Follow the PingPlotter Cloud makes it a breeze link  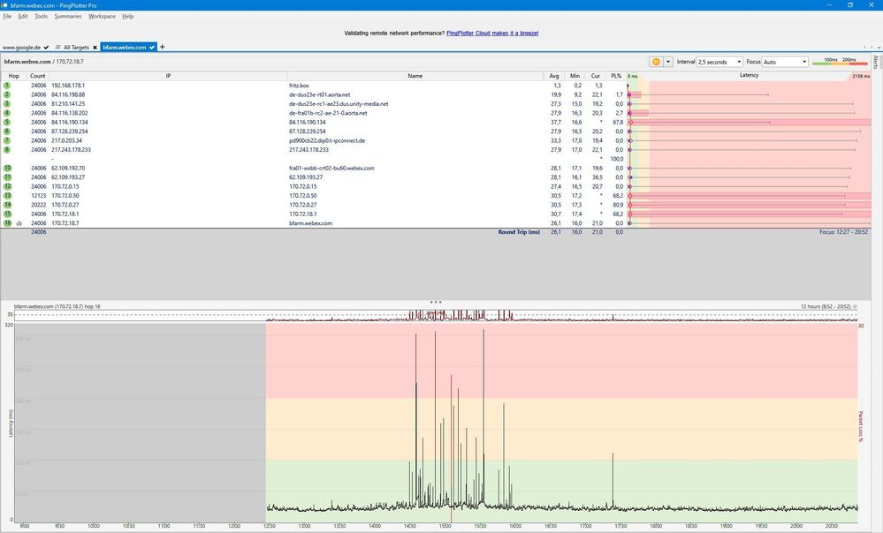pyautogui.click(x=492, y=34)
